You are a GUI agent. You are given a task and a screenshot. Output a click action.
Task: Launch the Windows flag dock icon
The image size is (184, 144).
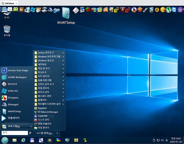[33, 10]
